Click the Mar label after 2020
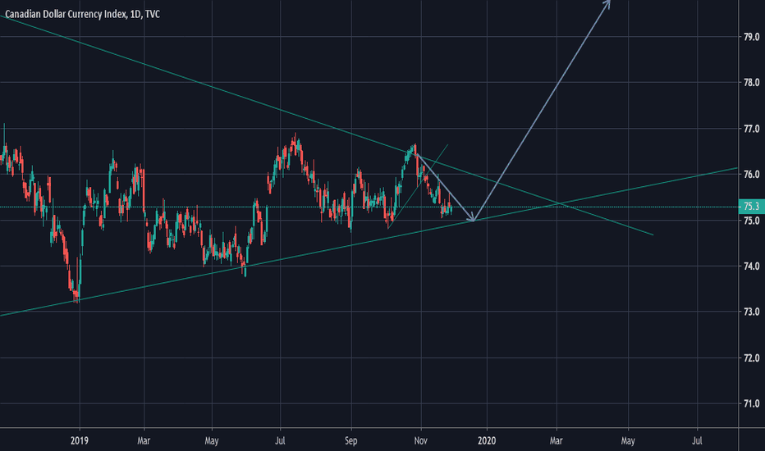 click(557, 441)
